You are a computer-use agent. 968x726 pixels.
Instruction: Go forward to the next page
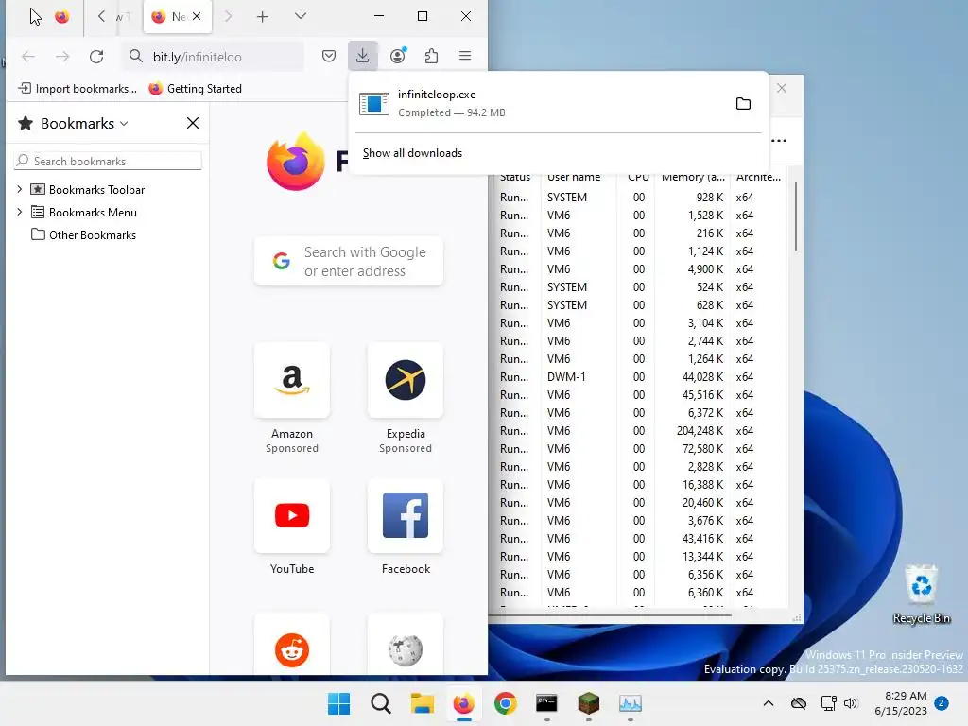pos(62,57)
